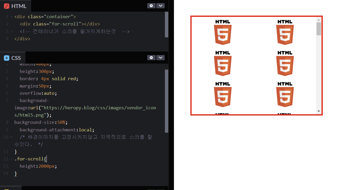Click the 'background-size:50%;' declaration
Screen dimensions: 362x190
(41, 122)
